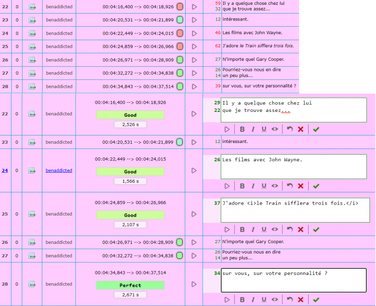Image resolution: width=376 pixels, height=306 pixels.
Task: Confirm the 'J'adore le Train' edit with green checkmark
Action: click(x=316, y=229)
